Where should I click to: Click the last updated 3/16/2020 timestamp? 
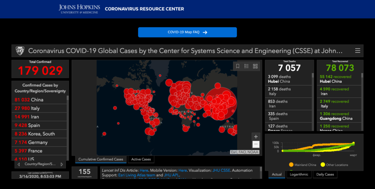click(40, 176)
